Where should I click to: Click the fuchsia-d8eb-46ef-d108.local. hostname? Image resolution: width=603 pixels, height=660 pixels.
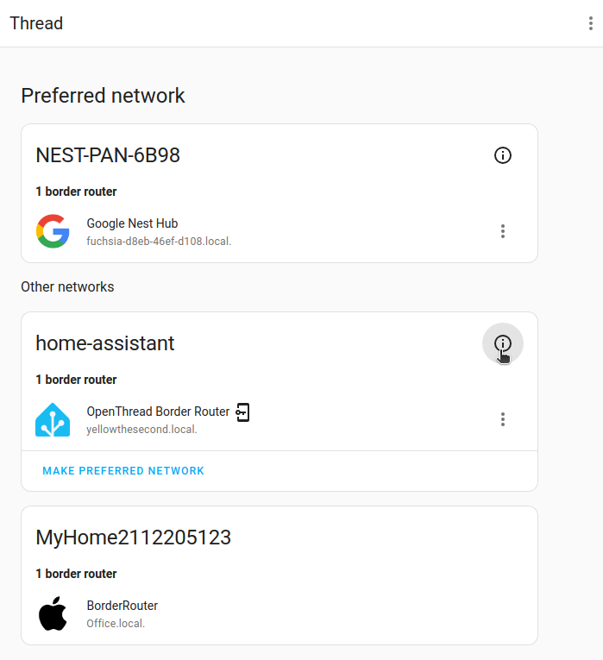159,242
